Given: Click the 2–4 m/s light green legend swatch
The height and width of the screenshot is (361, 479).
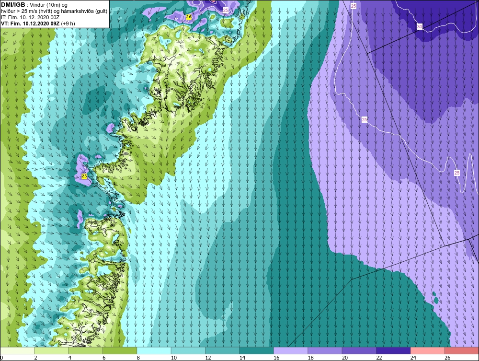Looking at the screenshot, I should point(51,350).
